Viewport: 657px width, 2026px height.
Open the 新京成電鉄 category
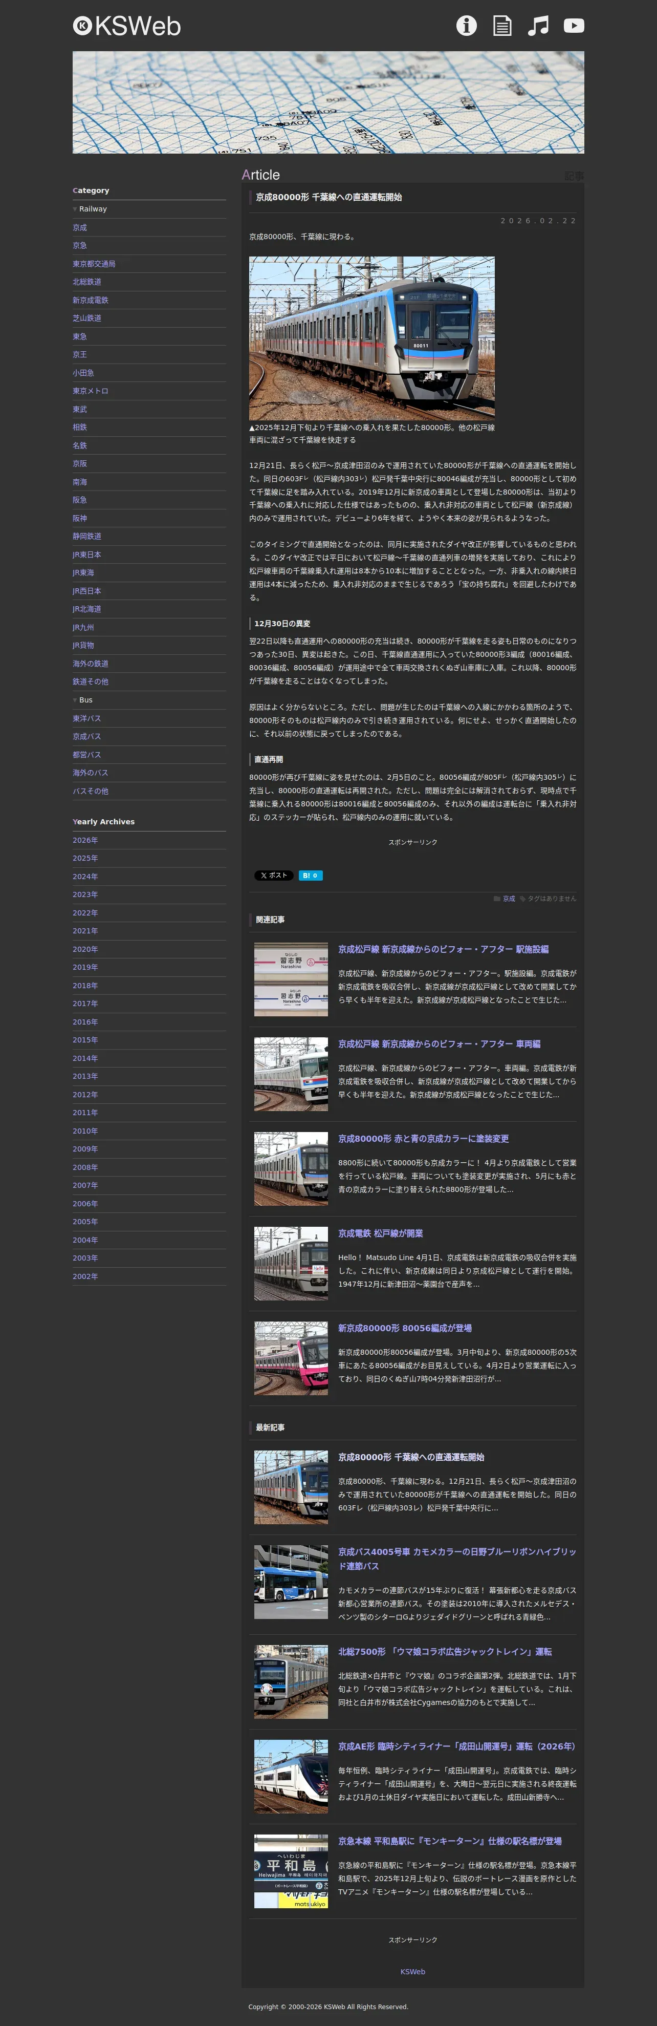coord(91,300)
